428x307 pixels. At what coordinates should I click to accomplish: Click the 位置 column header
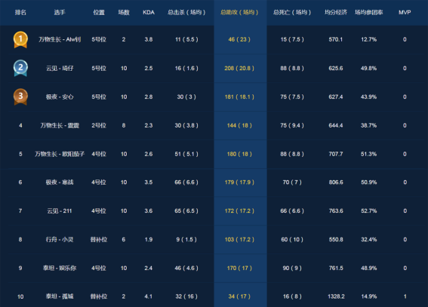(x=99, y=12)
